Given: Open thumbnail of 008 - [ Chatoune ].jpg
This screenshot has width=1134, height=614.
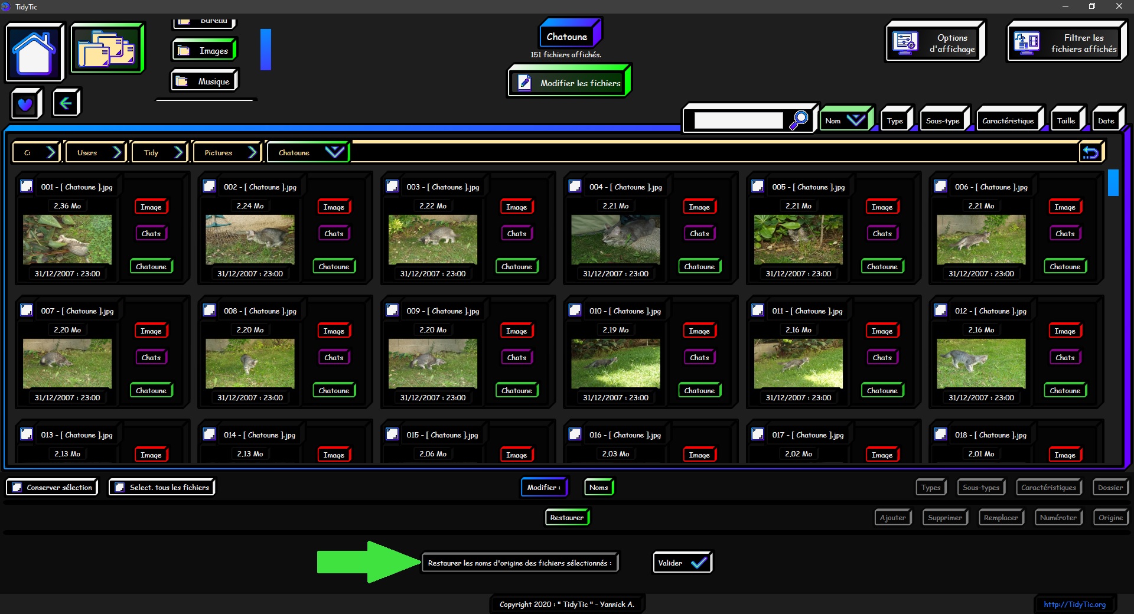Looking at the screenshot, I should [250, 363].
